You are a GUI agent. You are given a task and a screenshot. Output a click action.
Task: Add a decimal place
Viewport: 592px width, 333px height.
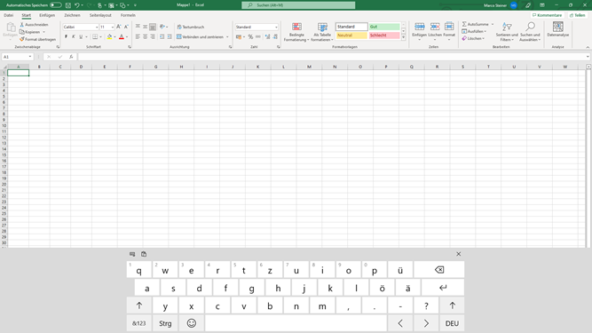(268, 36)
